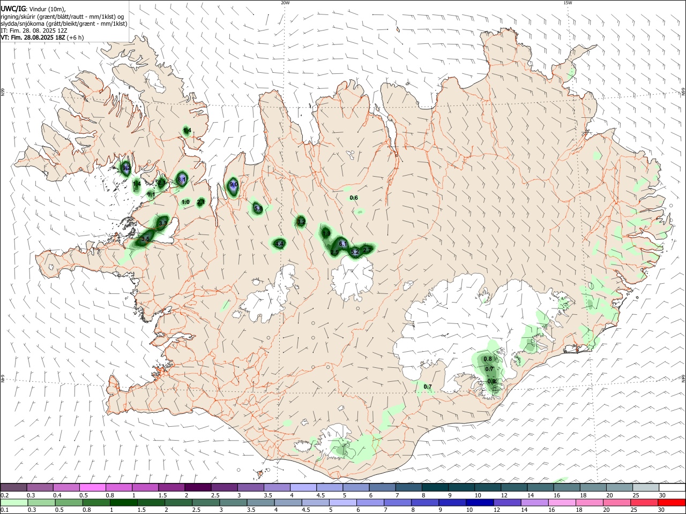
Task: Select the 0.9 value near the southeast coast
Action: pos(492,381)
